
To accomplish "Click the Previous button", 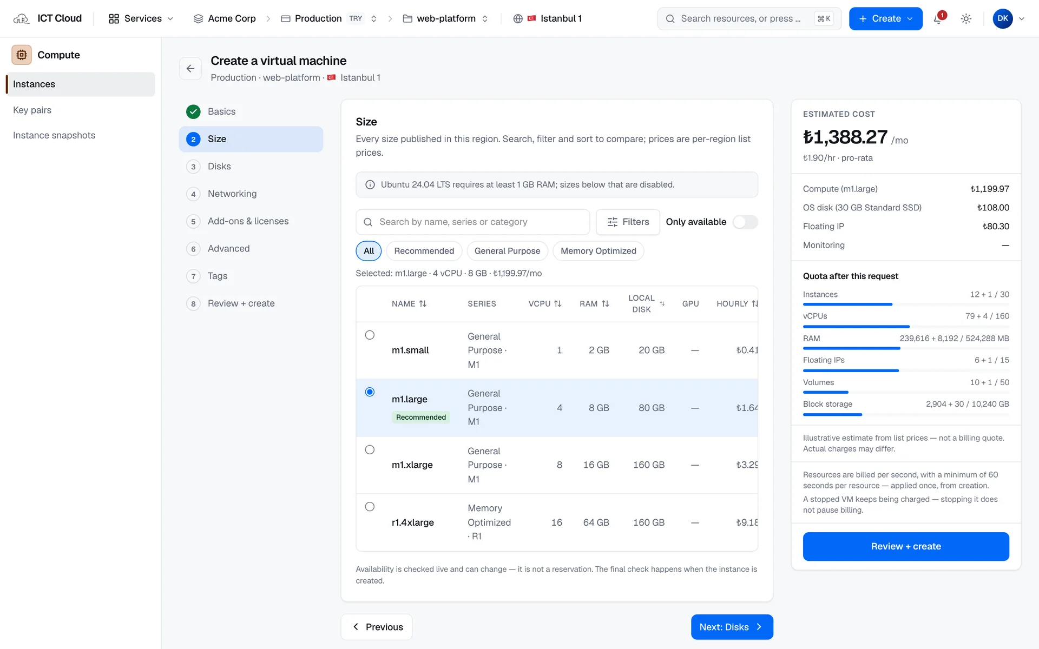I will point(377,627).
